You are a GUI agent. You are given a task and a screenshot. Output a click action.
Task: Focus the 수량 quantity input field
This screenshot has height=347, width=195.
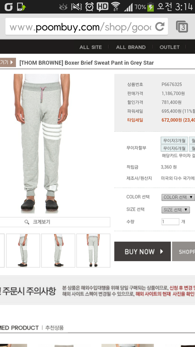[170, 222]
